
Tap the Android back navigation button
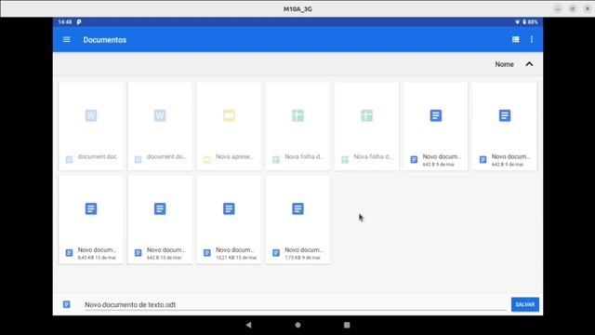[248, 325]
